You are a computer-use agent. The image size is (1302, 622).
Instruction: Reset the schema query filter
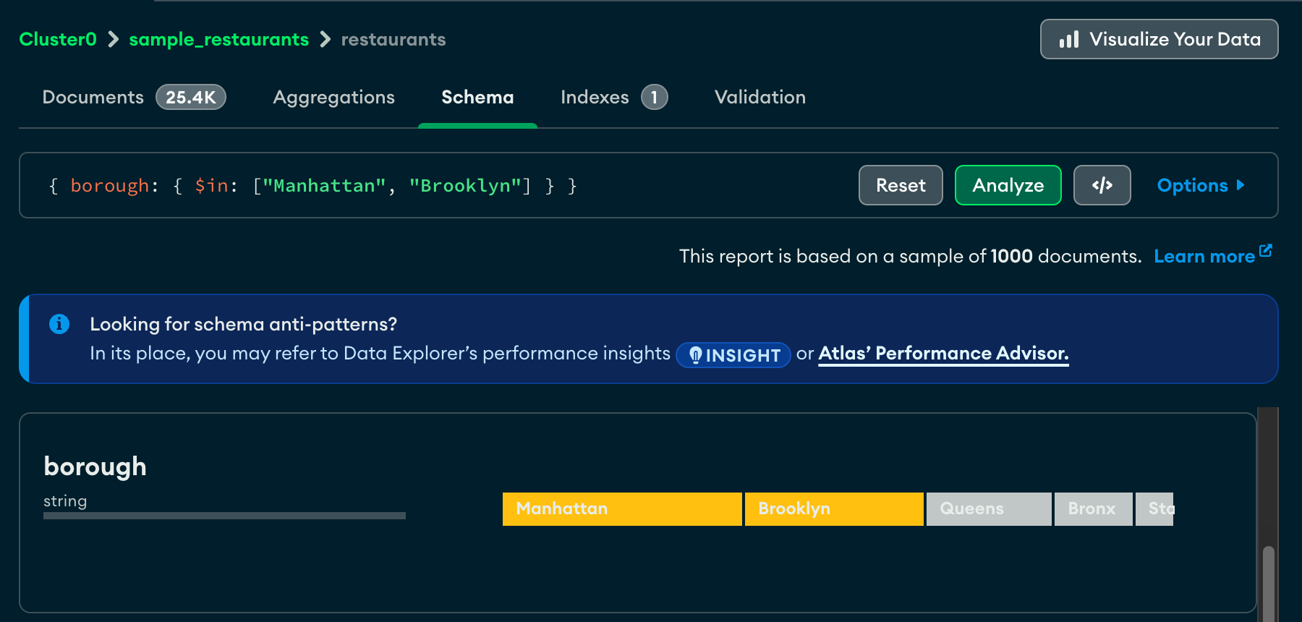point(901,185)
